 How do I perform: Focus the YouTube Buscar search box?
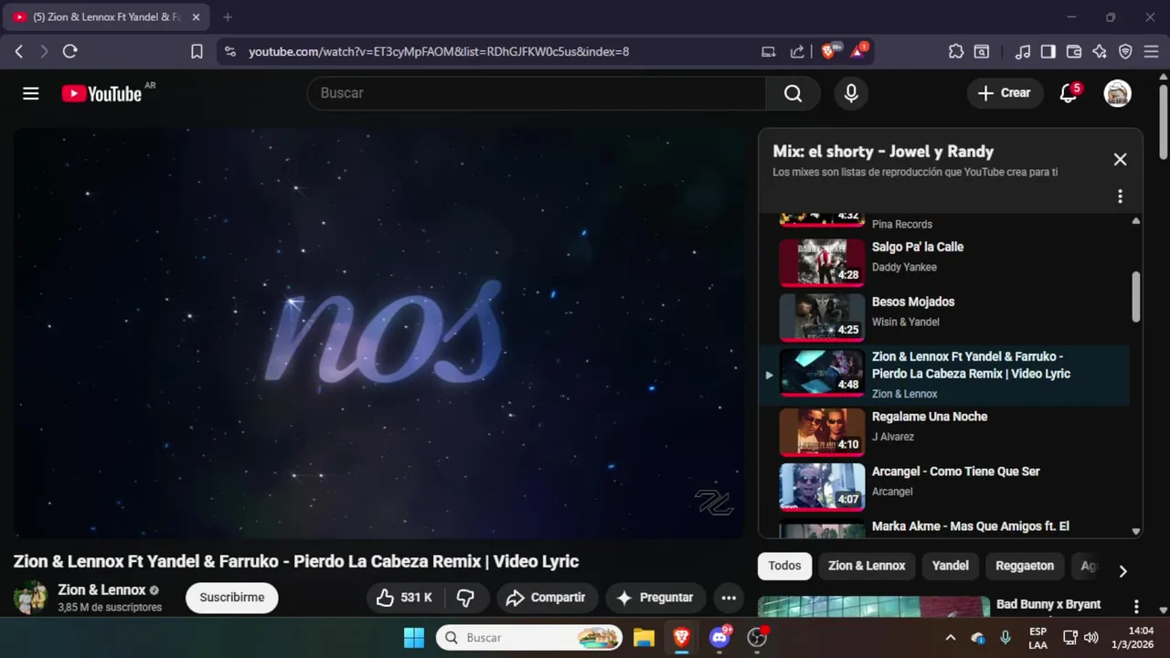(x=537, y=93)
